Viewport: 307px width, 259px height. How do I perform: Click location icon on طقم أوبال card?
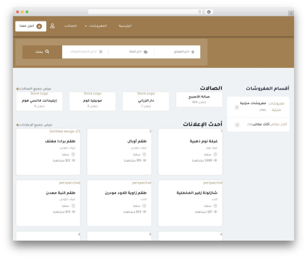[144, 154]
